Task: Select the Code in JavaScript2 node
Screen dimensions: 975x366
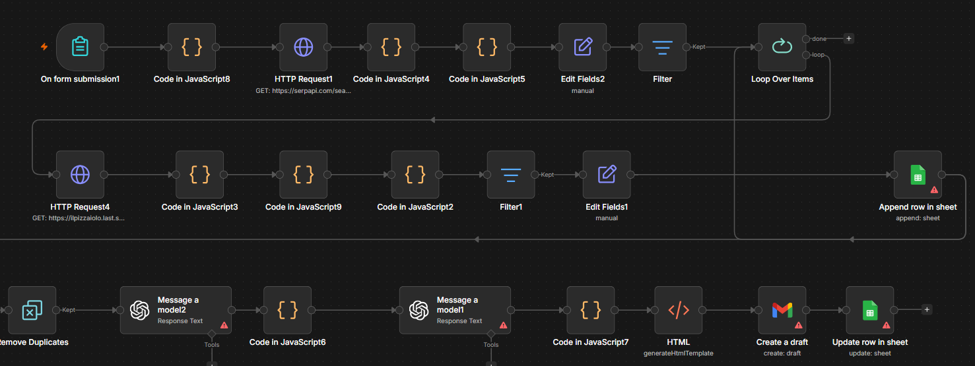Action: pos(415,175)
